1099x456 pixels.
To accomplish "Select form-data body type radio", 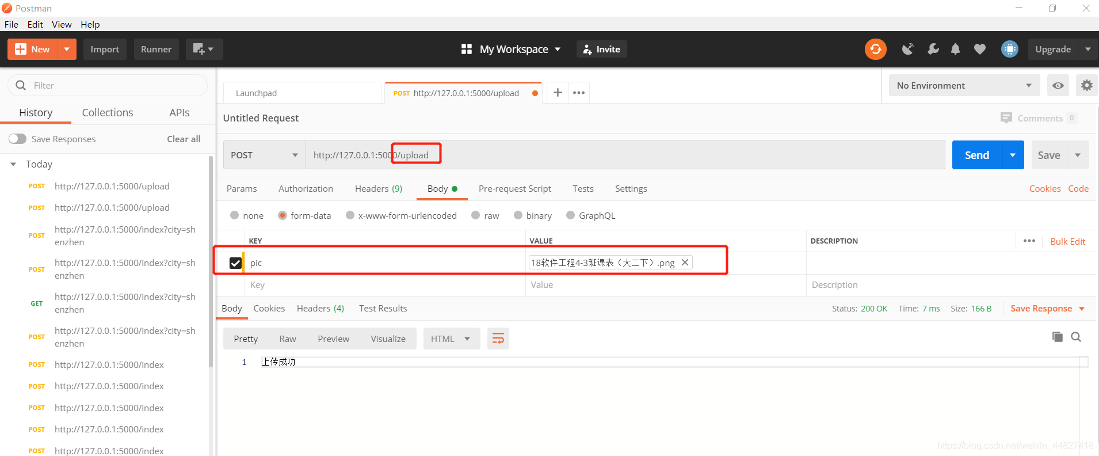I will click(x=283, y=215).
